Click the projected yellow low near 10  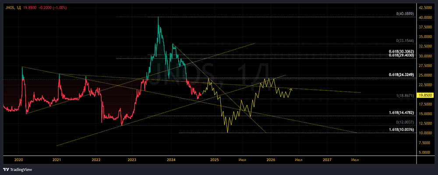[x=228, y=132]
